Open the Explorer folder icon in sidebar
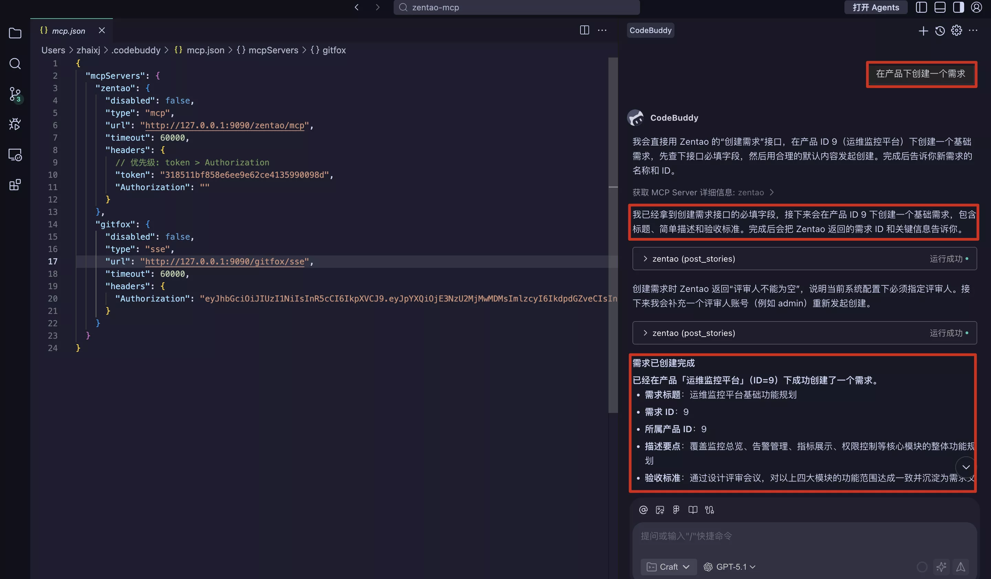The width and height of the screenshot is (991, 579). pos(15,33)
